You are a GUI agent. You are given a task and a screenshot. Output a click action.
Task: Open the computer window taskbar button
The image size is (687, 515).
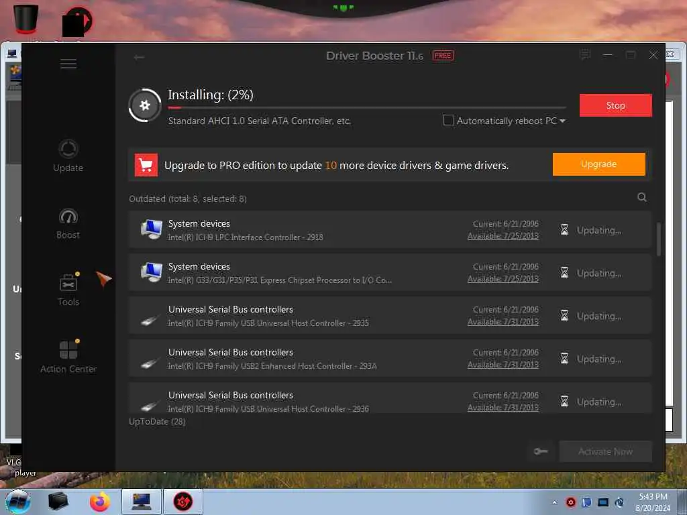coord(142,502)
